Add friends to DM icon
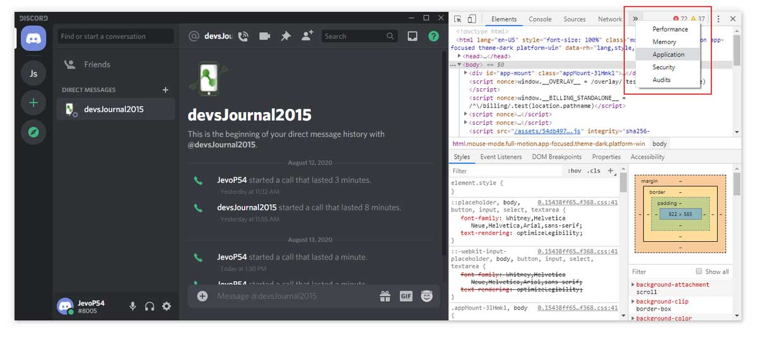 coord(307,37)
